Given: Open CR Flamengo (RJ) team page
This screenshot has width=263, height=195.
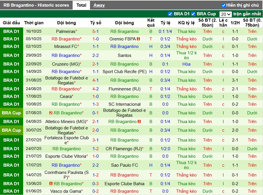Looking at the screenshot, I should [123, 149].
